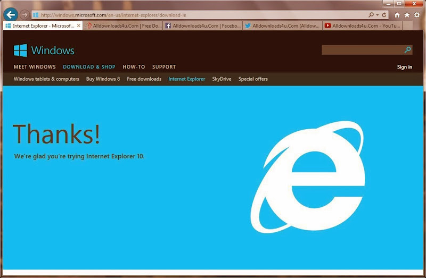The width and height of the screenshot is (426, 278).
Task: Click the Windows wordmark text link
Action: point(53,50)
